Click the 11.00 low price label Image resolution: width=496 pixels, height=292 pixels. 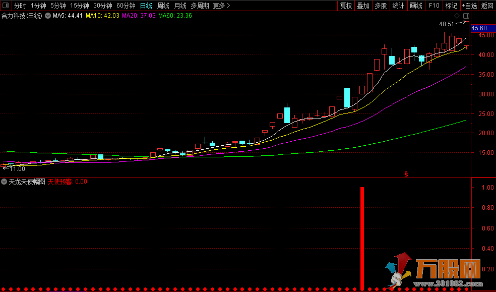[18, 169]
